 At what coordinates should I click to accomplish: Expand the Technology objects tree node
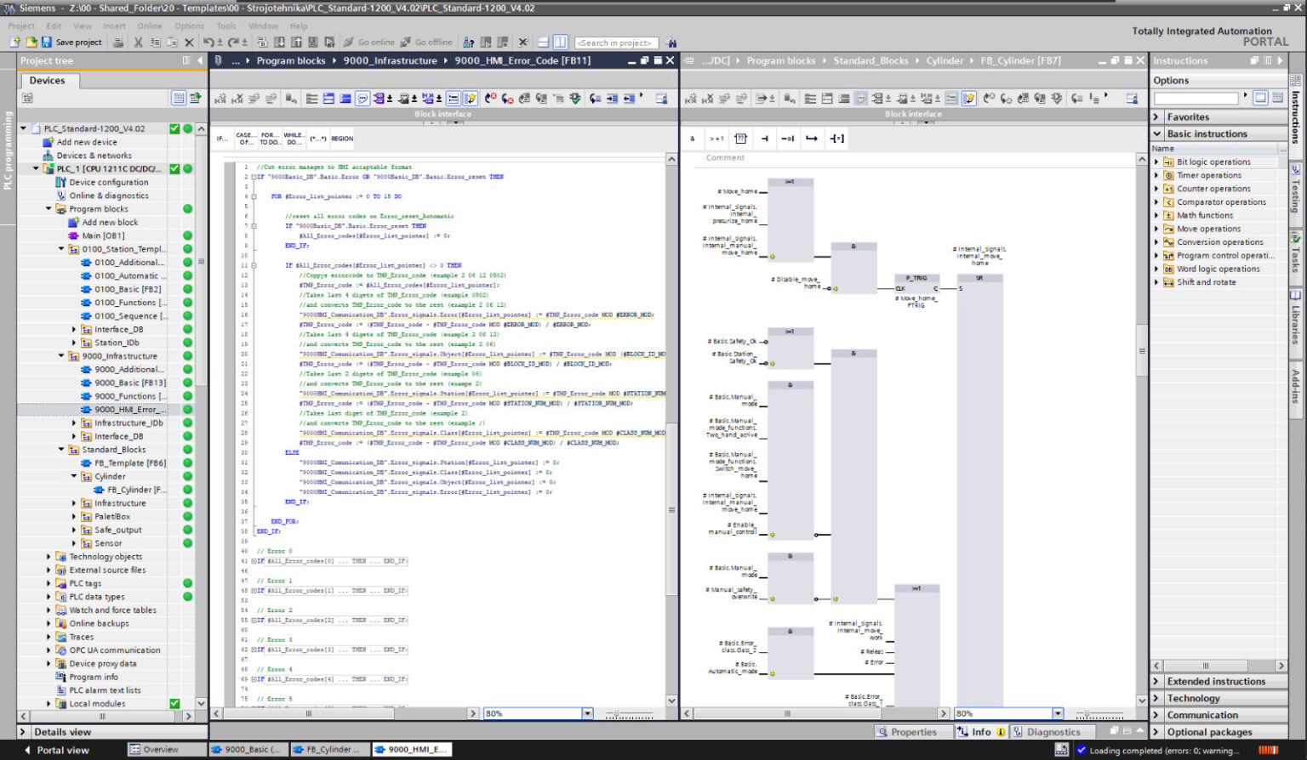pos(49,557)
